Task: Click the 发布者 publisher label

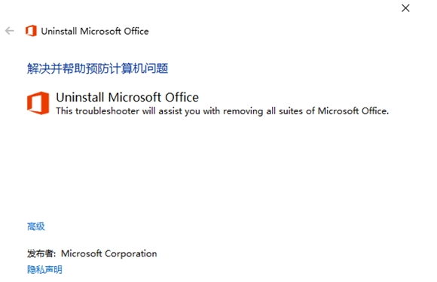Action: click(41, 253)
